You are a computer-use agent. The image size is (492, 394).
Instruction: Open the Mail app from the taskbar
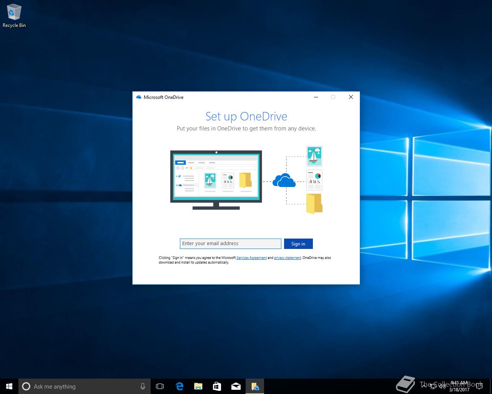click(x=236, y=386)
